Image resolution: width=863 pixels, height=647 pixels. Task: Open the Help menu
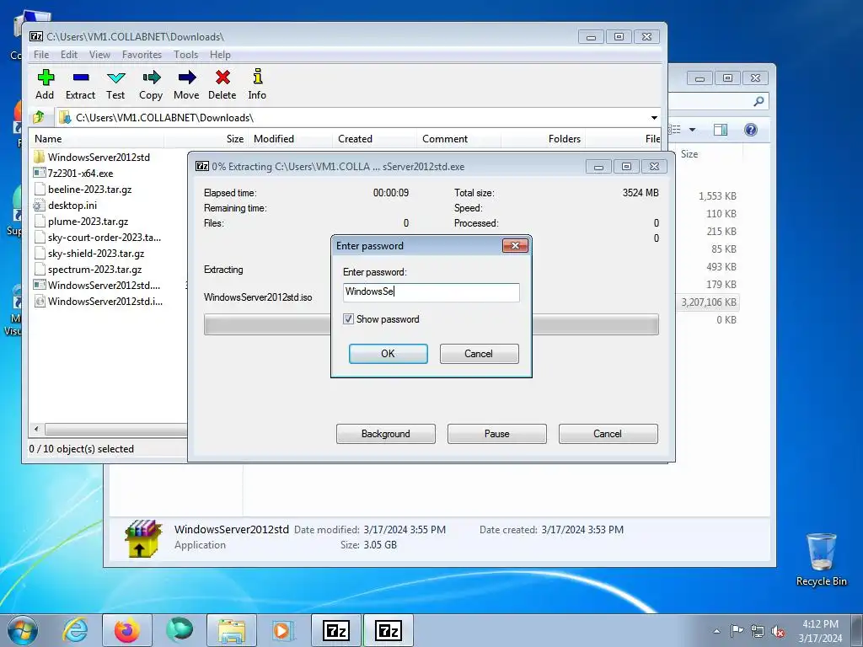point(220,55)
